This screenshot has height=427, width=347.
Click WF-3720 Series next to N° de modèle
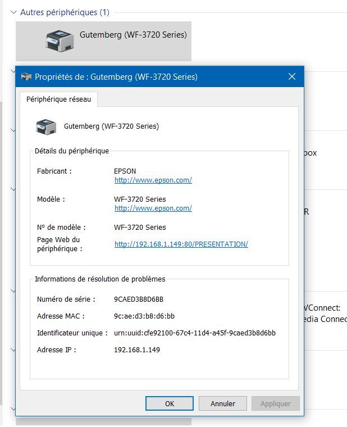(140, 228)
